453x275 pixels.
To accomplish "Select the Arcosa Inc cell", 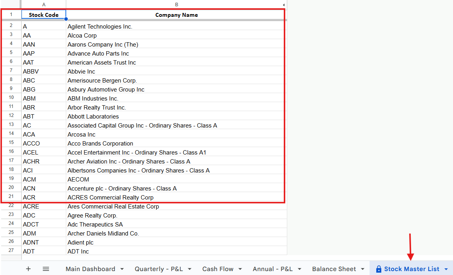I will [x=176, y=134].
